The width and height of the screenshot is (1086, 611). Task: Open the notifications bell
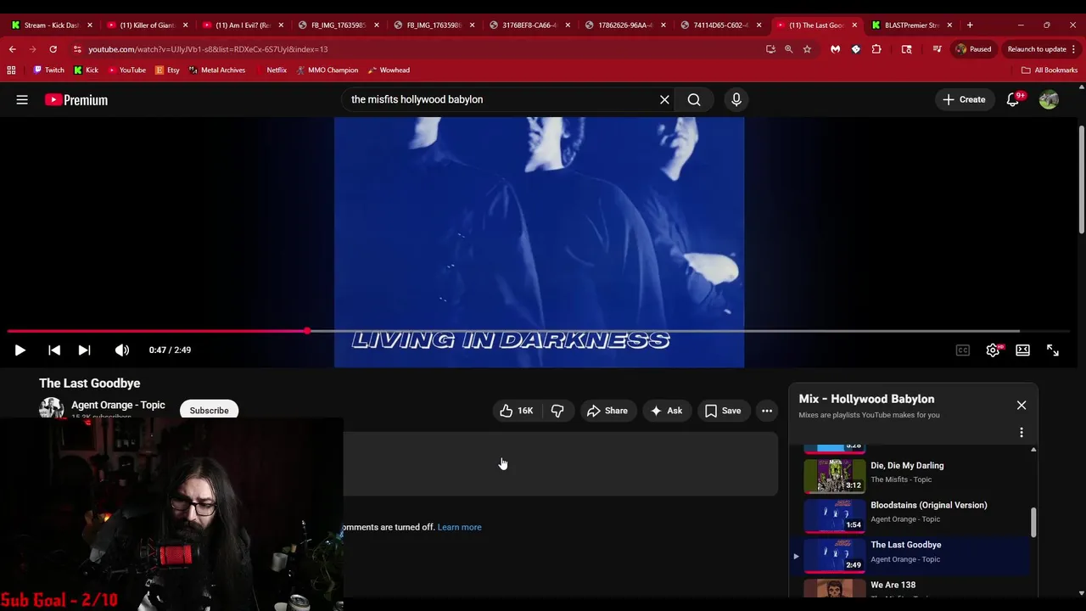1013,100
